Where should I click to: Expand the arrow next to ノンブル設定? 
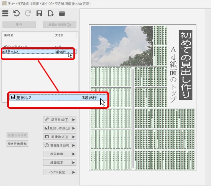(x=74, y=172)
